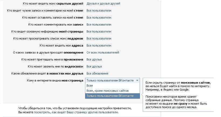This screenshot has width=221, height=117.
Task: Change who can оставлять записи на стене
Action: click(x=99, y=18)
